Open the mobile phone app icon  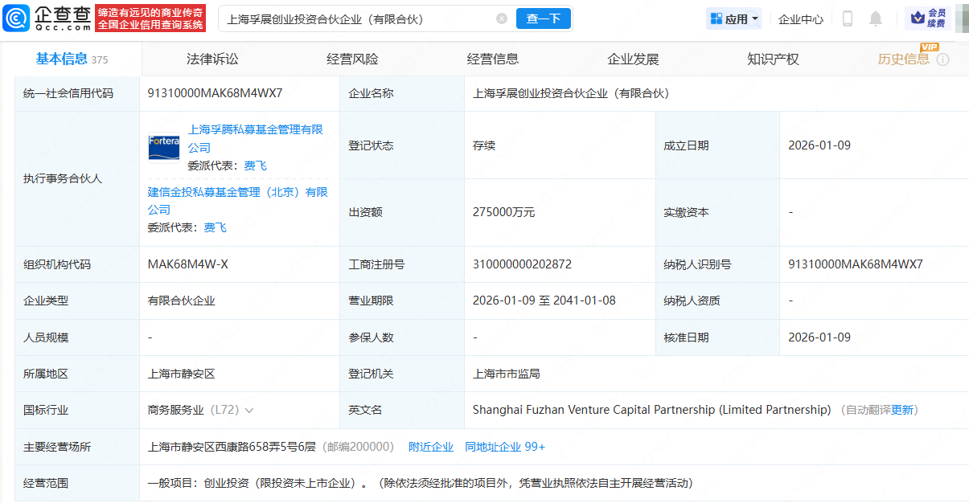click(x=847, y=18)
